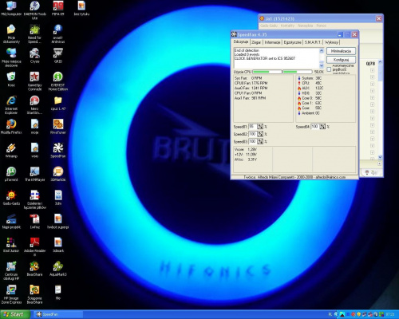Open the Mój komputer desktop icon
This screenshot has width=399, height=319.
(11, 8)
